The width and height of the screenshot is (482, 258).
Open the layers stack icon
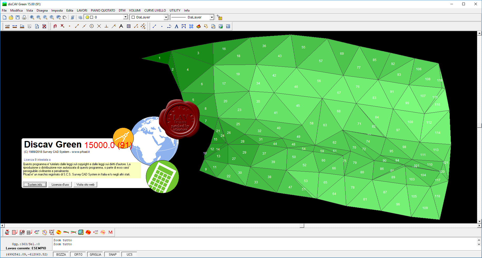[x=80, y=17]
